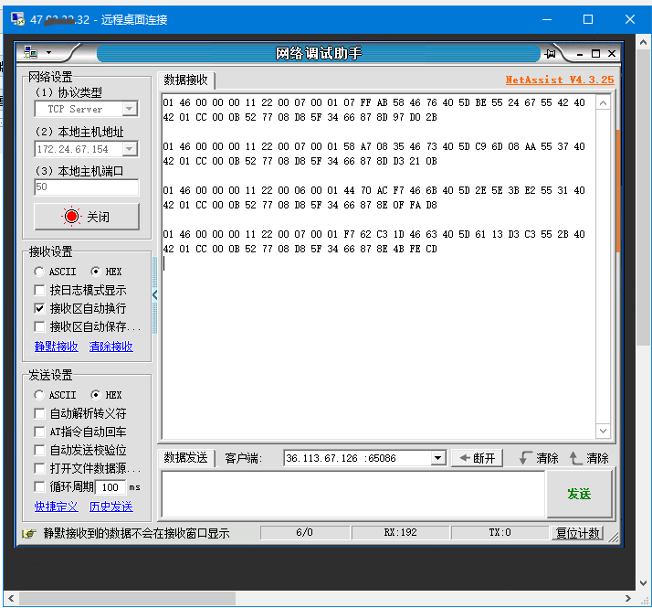Enable 接收区自动保存 checkbox
Image resolution: width=652 pixels, height=608 pixels.
tap(39, 326)
